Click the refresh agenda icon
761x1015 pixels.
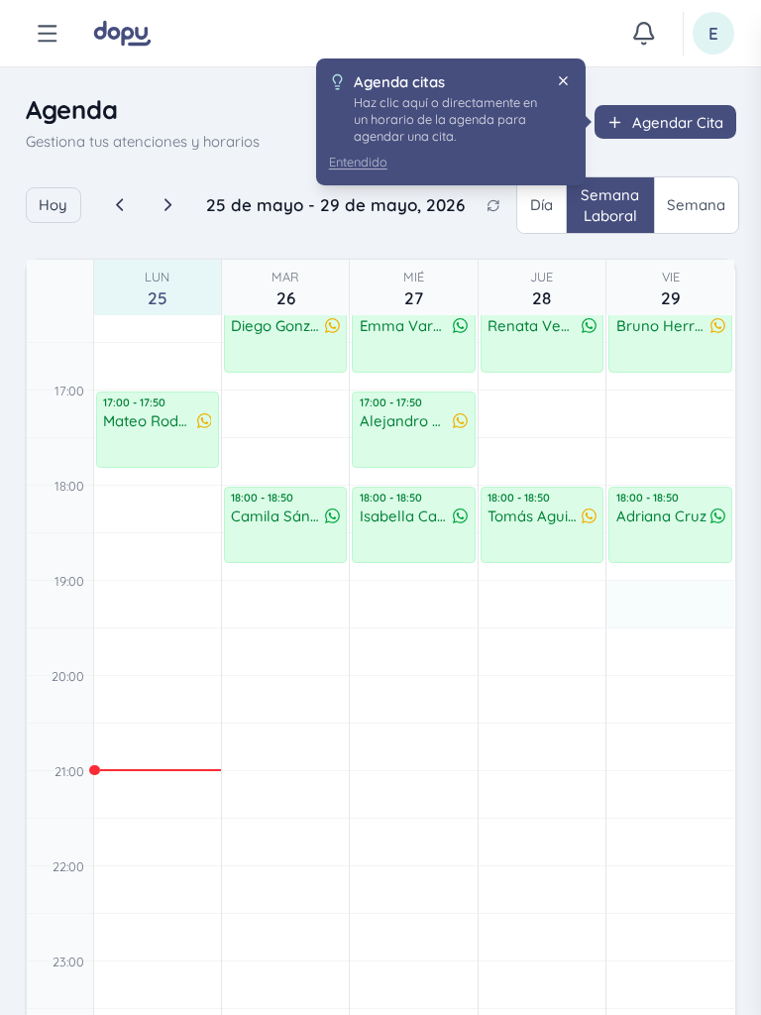click(493, 205)
